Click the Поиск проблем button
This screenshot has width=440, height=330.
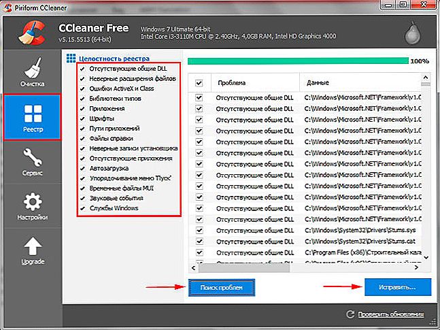click(x=222, y=288)
